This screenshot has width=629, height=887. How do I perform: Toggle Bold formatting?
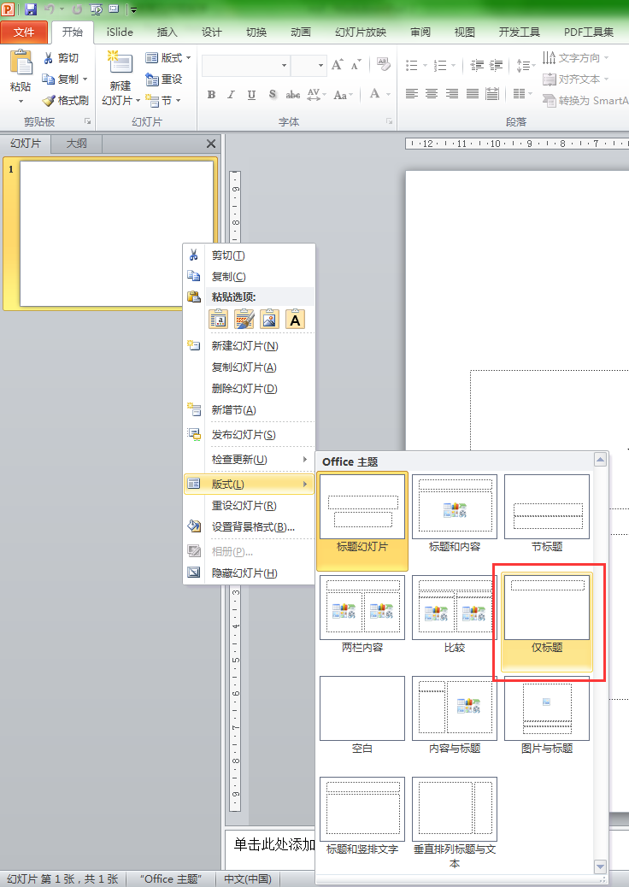point(212,95)
